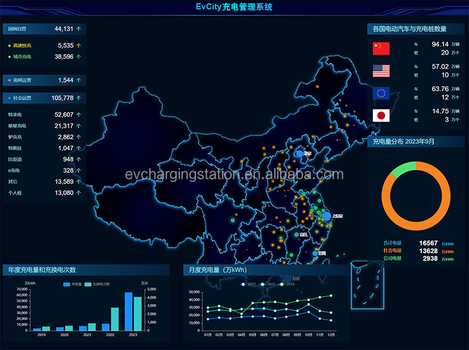Click the 年度充电量和充换电次数 panel title
Viewport: 469px width, 350px height.
[42, 270]
